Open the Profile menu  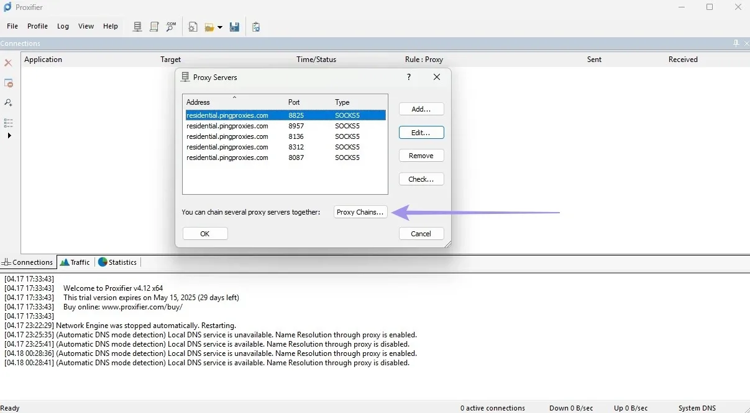(x=37, y=26)
